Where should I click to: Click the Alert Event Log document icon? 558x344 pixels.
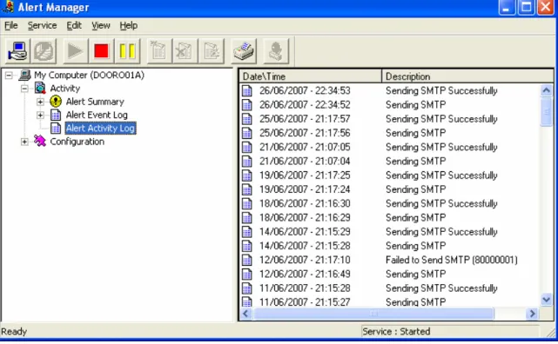pyautogui.click(x=56, y=115)
